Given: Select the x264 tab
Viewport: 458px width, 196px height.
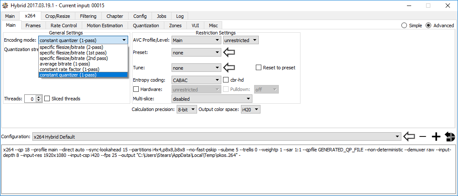Looking at the screenshot, I should click(30, 16).
